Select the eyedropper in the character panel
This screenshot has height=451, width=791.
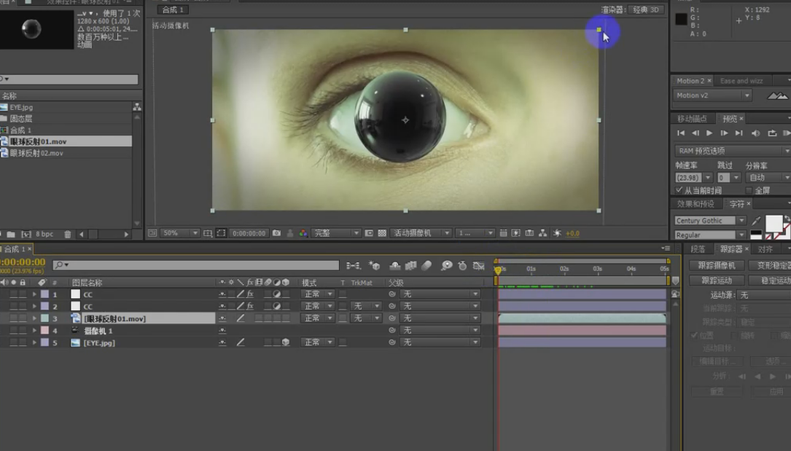[x=756, y=221]
